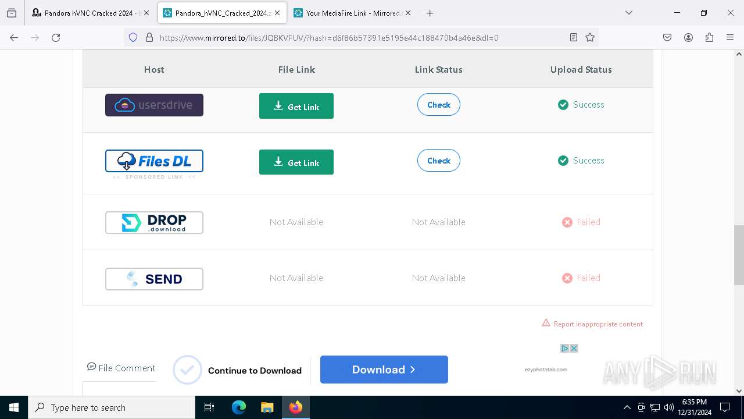Open the browser extensions menu
744x419 pixels.
coord(709,37)
